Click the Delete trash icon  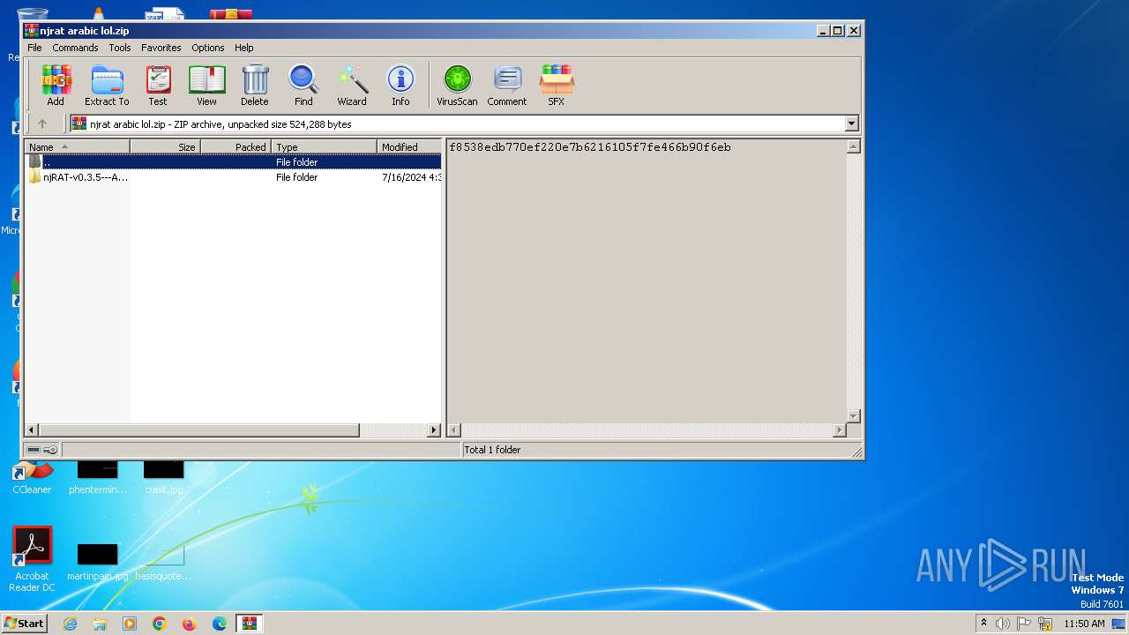coord(255,86)
